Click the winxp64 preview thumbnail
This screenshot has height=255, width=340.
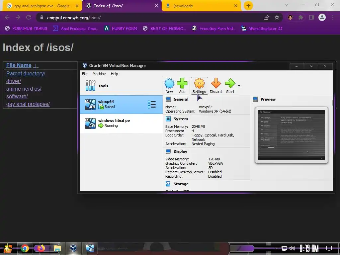292,135
